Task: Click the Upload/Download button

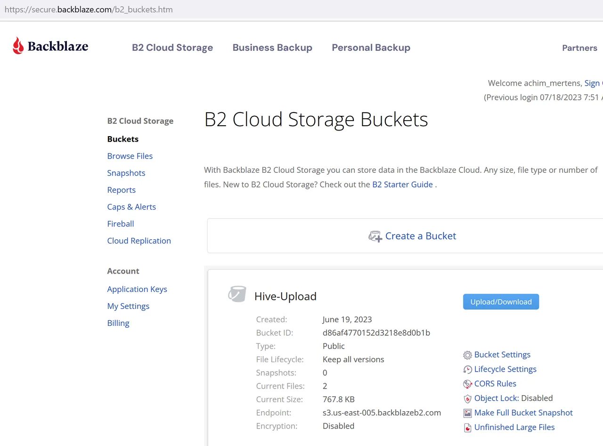Action: tap(501, 302)
